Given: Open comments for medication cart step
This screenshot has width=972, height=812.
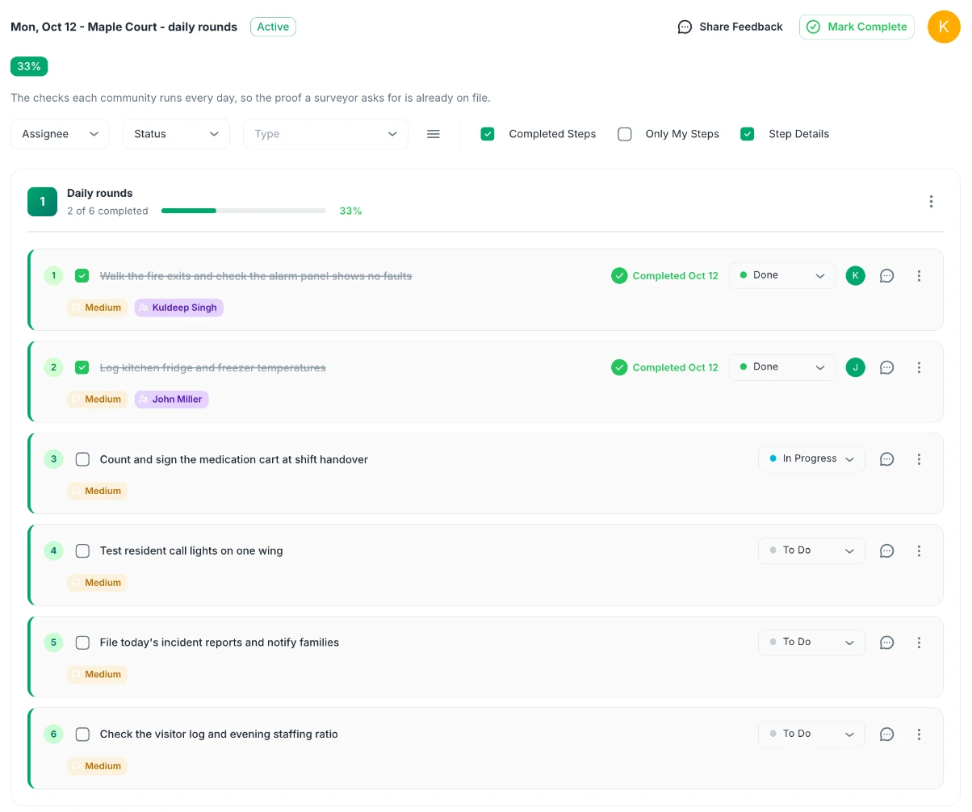Looking at the screenshot, I should pos(886,459).
